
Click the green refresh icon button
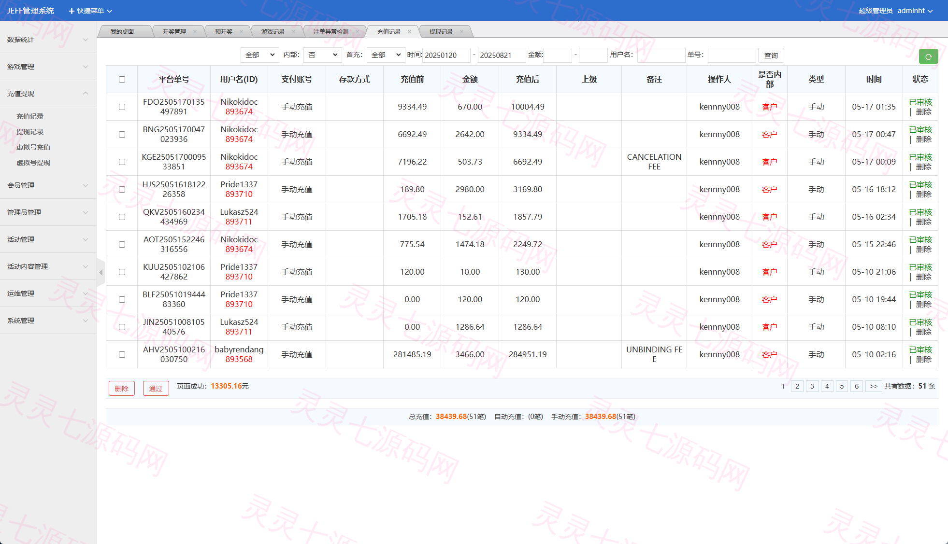tap(928, 56)
